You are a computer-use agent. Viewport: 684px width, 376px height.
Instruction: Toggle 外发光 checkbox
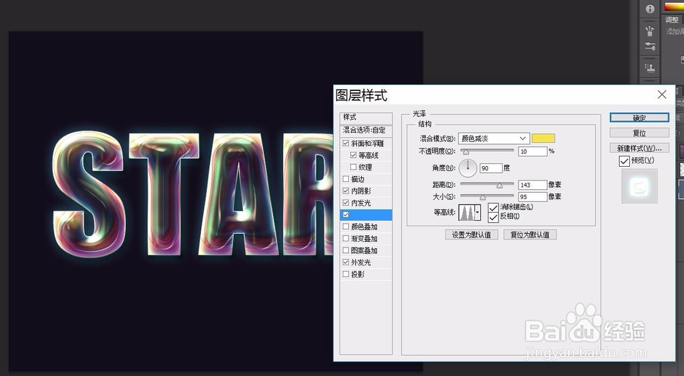click(346, 262)
